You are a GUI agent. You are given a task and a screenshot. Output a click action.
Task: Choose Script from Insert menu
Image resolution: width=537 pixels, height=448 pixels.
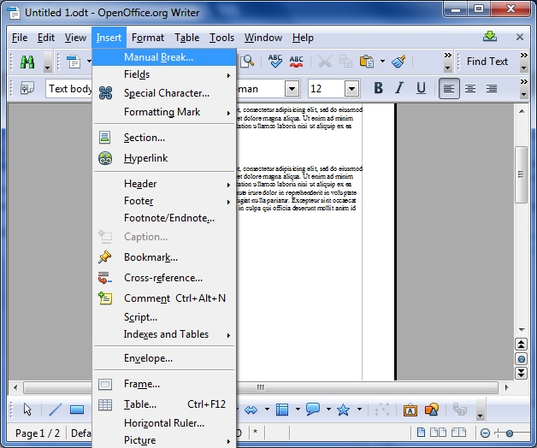pos(164,317)
